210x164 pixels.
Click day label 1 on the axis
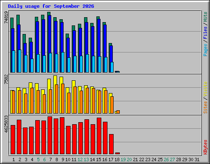(14, 159)
